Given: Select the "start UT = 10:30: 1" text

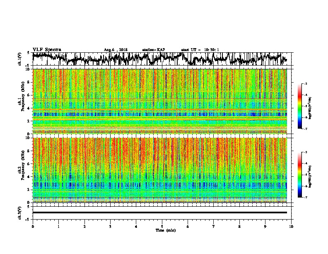Looking at the screenshot, I should 200,50.
